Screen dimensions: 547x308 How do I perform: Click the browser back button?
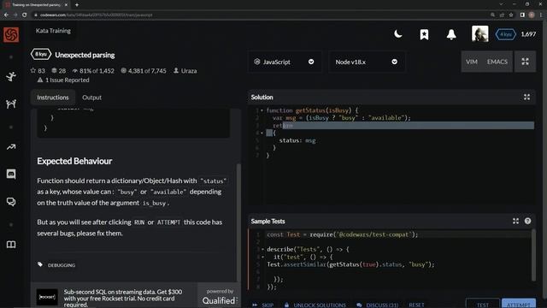click(6, 15)
